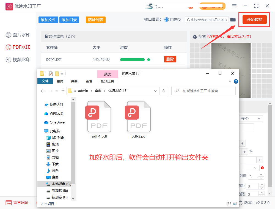Select WPS云盘 in navigation pane
Viewport: 275px width, 209px height.
54,114
